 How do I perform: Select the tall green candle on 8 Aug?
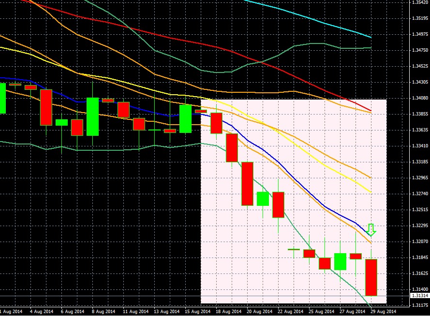pos(92,116)
